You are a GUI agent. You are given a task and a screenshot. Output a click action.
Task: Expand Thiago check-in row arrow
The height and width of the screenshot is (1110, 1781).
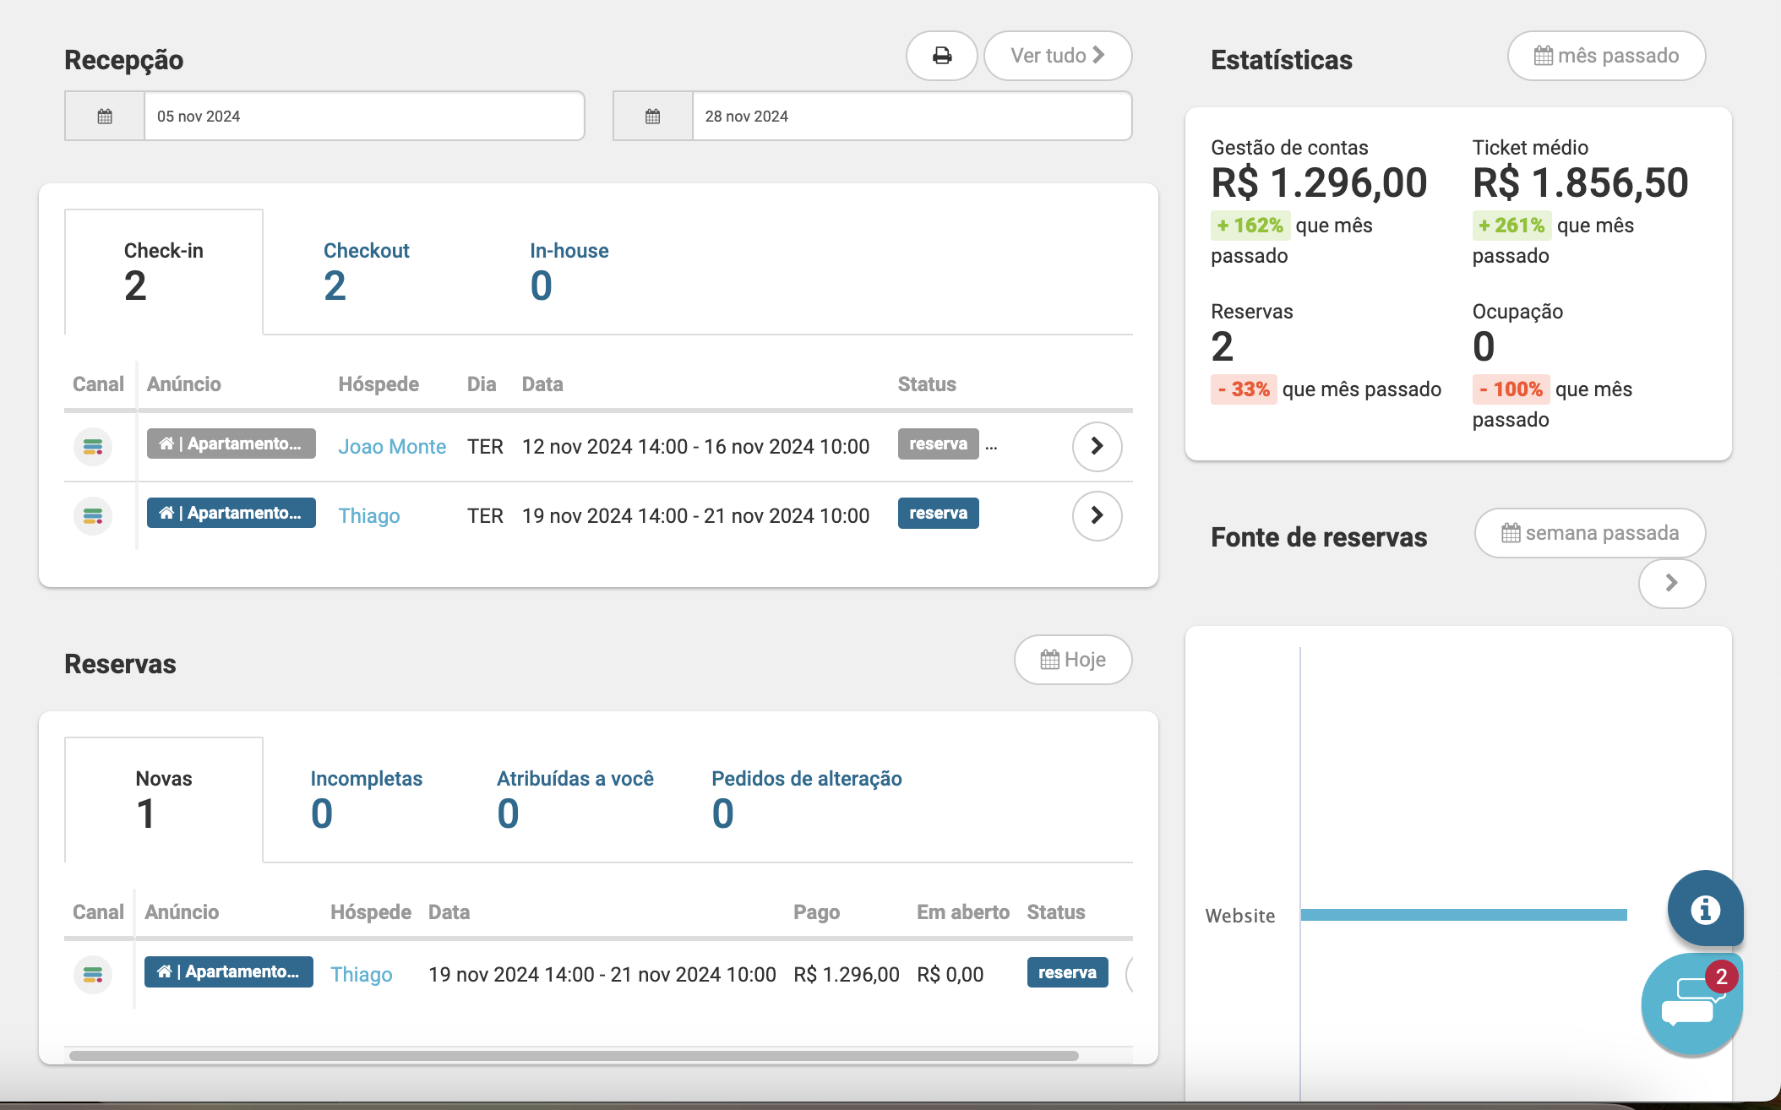click(1097, 515)
